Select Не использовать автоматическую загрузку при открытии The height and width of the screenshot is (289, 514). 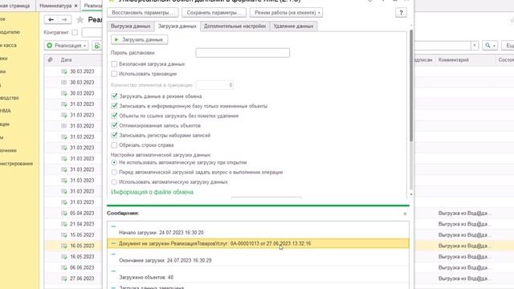click(x=114, y=162)
